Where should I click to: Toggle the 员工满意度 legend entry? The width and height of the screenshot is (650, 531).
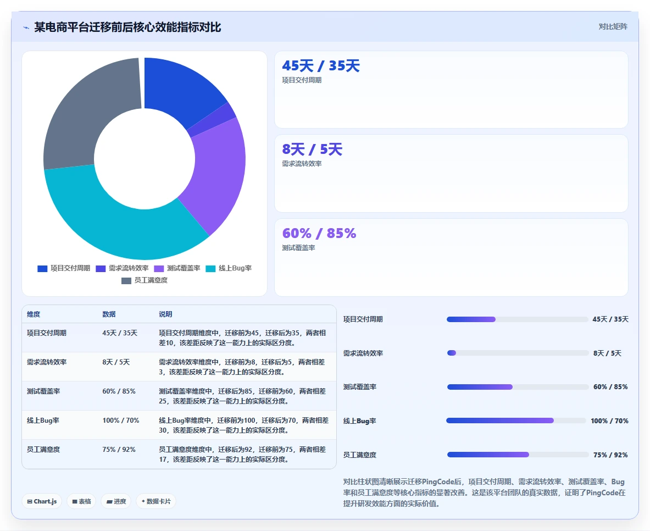point(145,280)
